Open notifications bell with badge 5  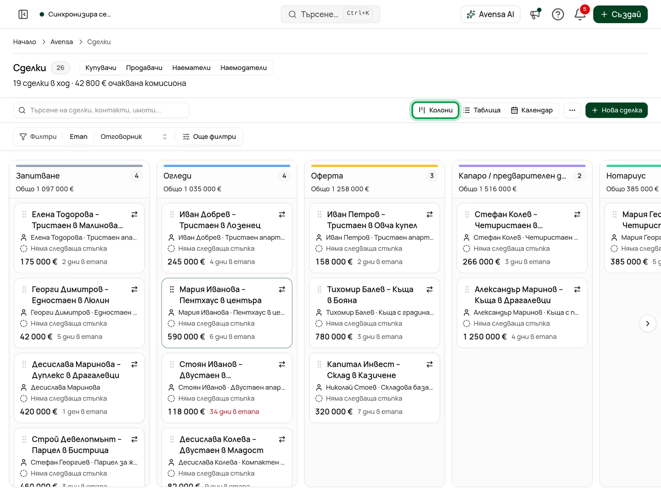[580, 14]
